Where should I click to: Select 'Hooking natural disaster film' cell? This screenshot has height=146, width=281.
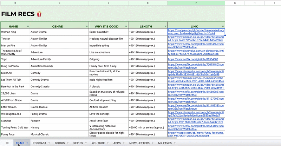(109, 39)
